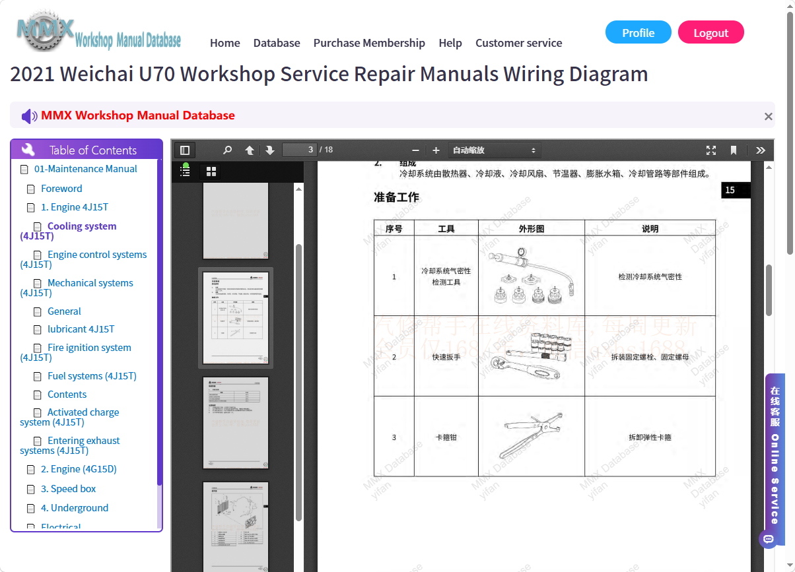
Task: Click document icon beside 2. Engine (4G15D)
Action: click(30, 470)
